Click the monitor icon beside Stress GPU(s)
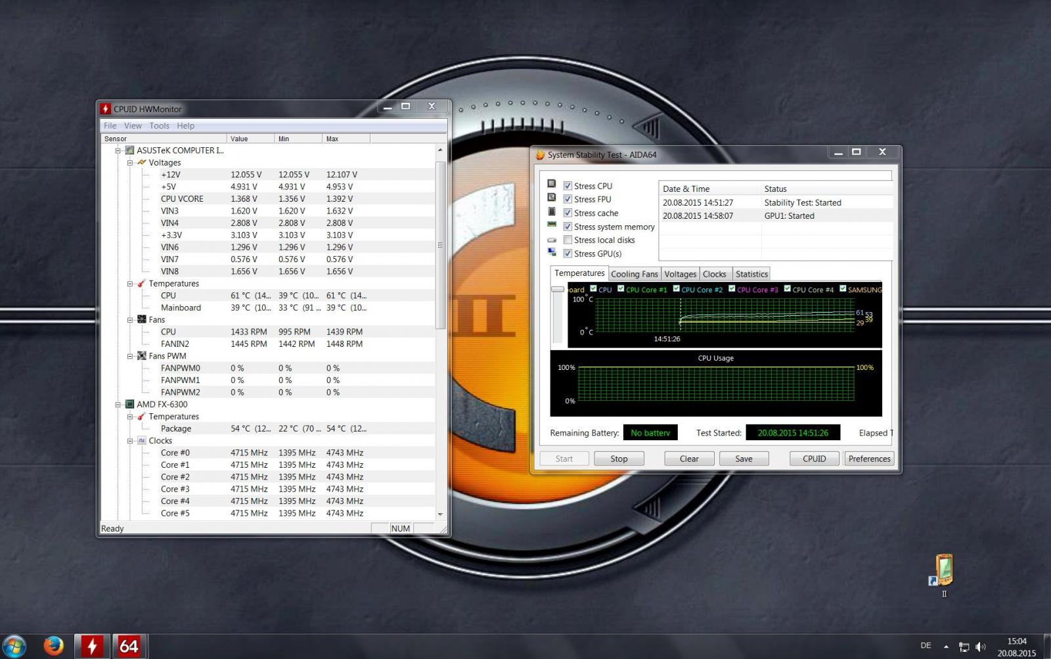The width and height of the screenshot is (1051, 659). [552, 252]
